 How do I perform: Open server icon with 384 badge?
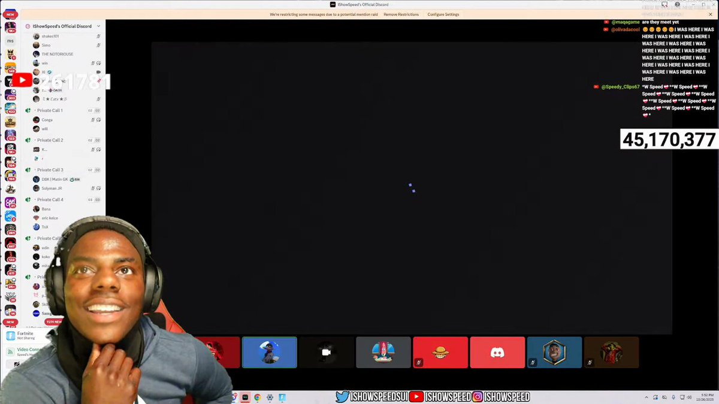click(x=10, y=229)
